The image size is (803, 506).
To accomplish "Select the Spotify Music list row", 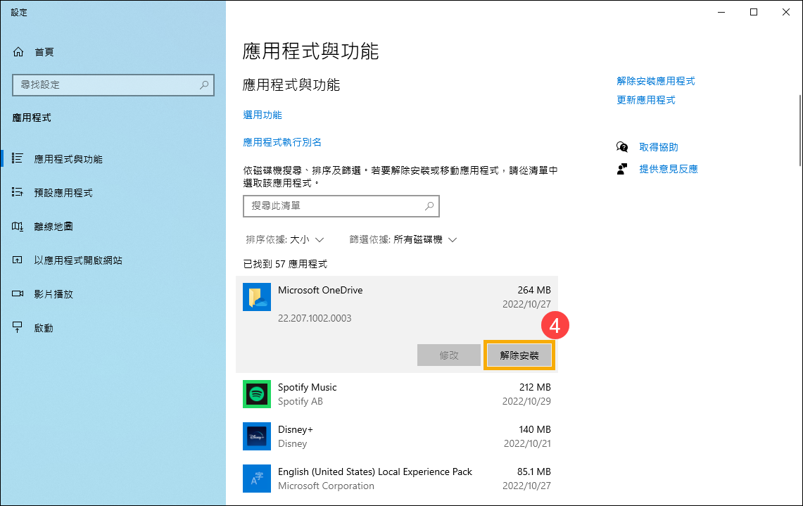I will coord(397,394).
